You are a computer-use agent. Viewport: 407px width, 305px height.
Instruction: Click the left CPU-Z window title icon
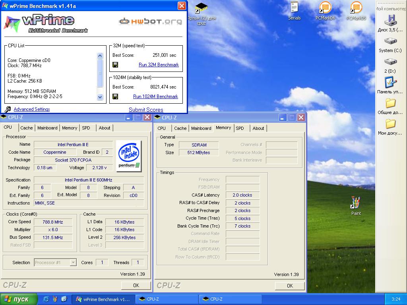pyautogui.click(x=4, y=117)
